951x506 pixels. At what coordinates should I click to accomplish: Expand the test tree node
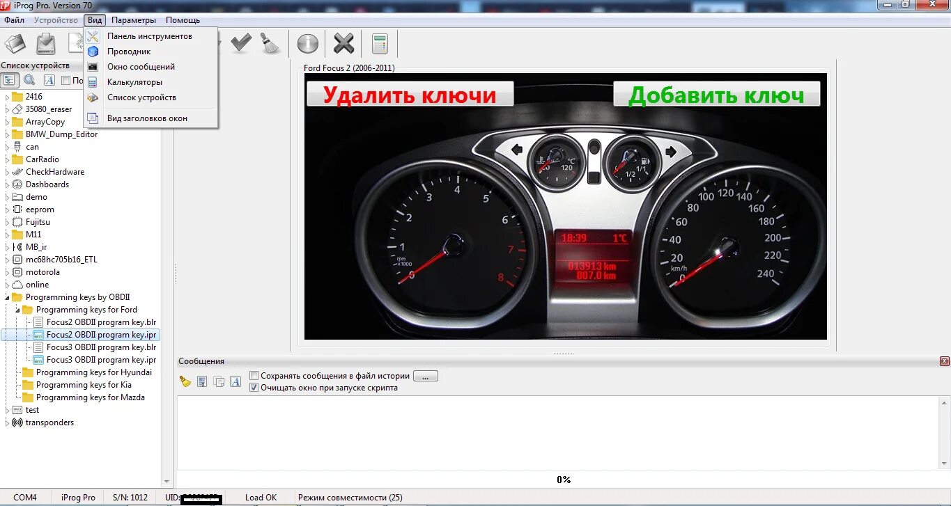[x=8, y=410]
